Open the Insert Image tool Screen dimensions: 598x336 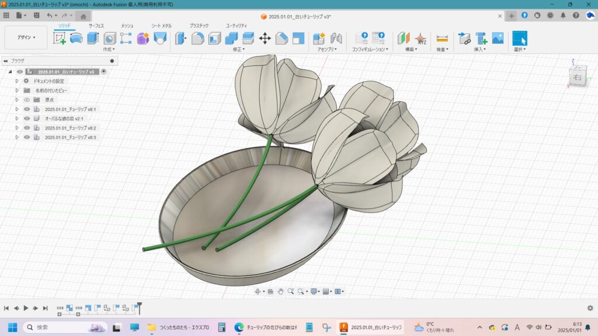[498, 38]
